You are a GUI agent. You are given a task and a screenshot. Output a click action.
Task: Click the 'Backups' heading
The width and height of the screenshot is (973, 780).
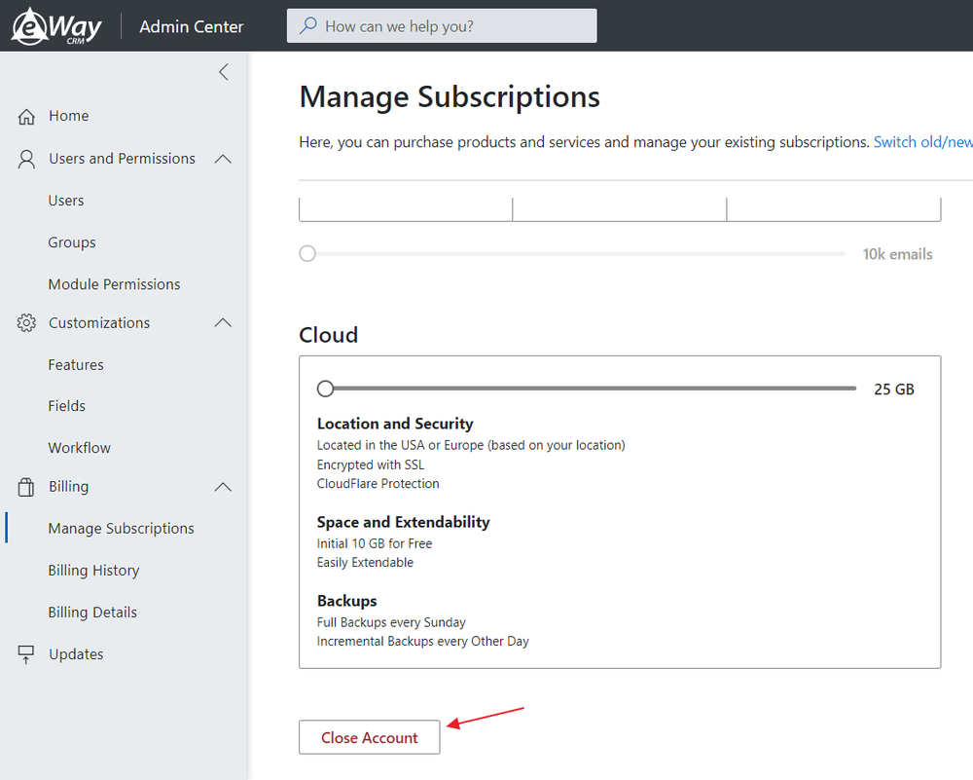347,601
